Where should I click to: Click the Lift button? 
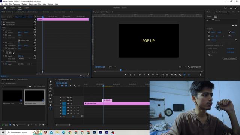(x=162, y=75)
